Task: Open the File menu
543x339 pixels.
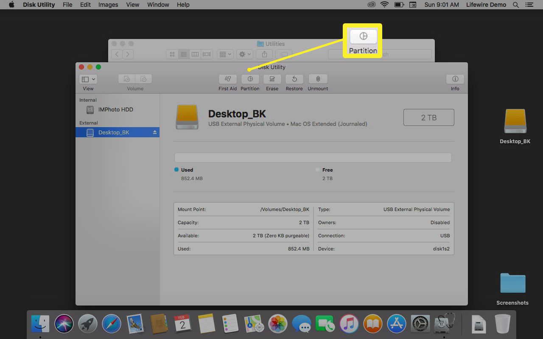Action: 67,5
